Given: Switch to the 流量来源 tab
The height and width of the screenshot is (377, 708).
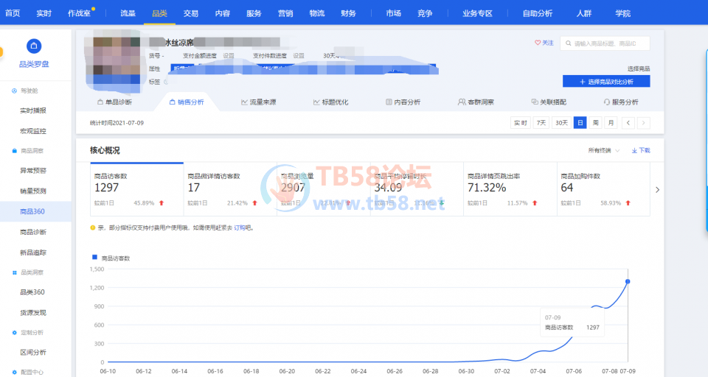Looking at the screenshot, I should tap(259, 102).
